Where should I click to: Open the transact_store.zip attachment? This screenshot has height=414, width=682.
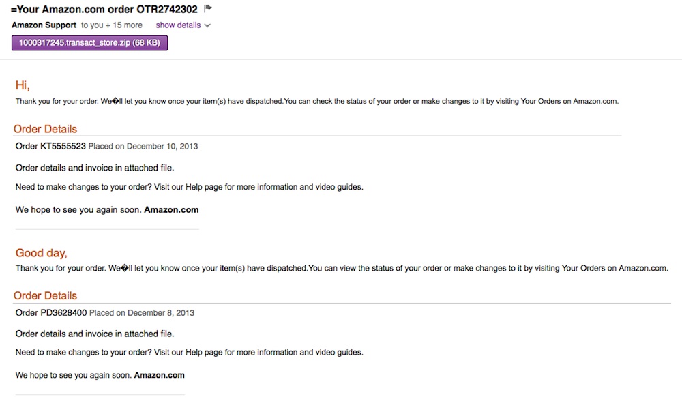[89, 43]
